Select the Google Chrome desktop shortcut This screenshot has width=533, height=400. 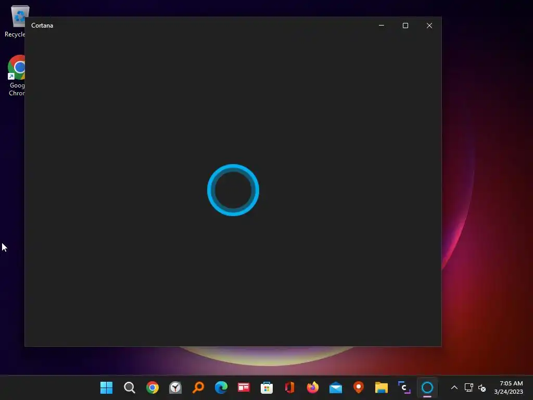pos(16,76)
